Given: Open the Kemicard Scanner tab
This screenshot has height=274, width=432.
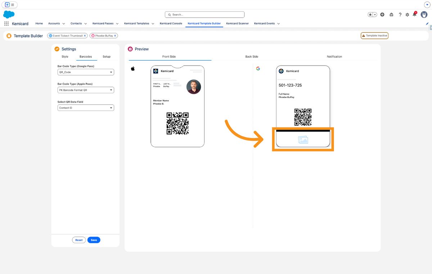Looking at the screenshot, I should 237,23.
